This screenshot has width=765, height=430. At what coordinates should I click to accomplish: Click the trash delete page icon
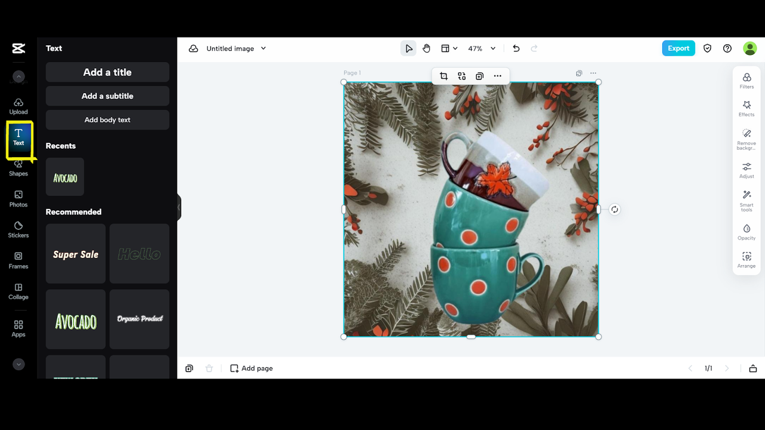click(x=209, y=368)
